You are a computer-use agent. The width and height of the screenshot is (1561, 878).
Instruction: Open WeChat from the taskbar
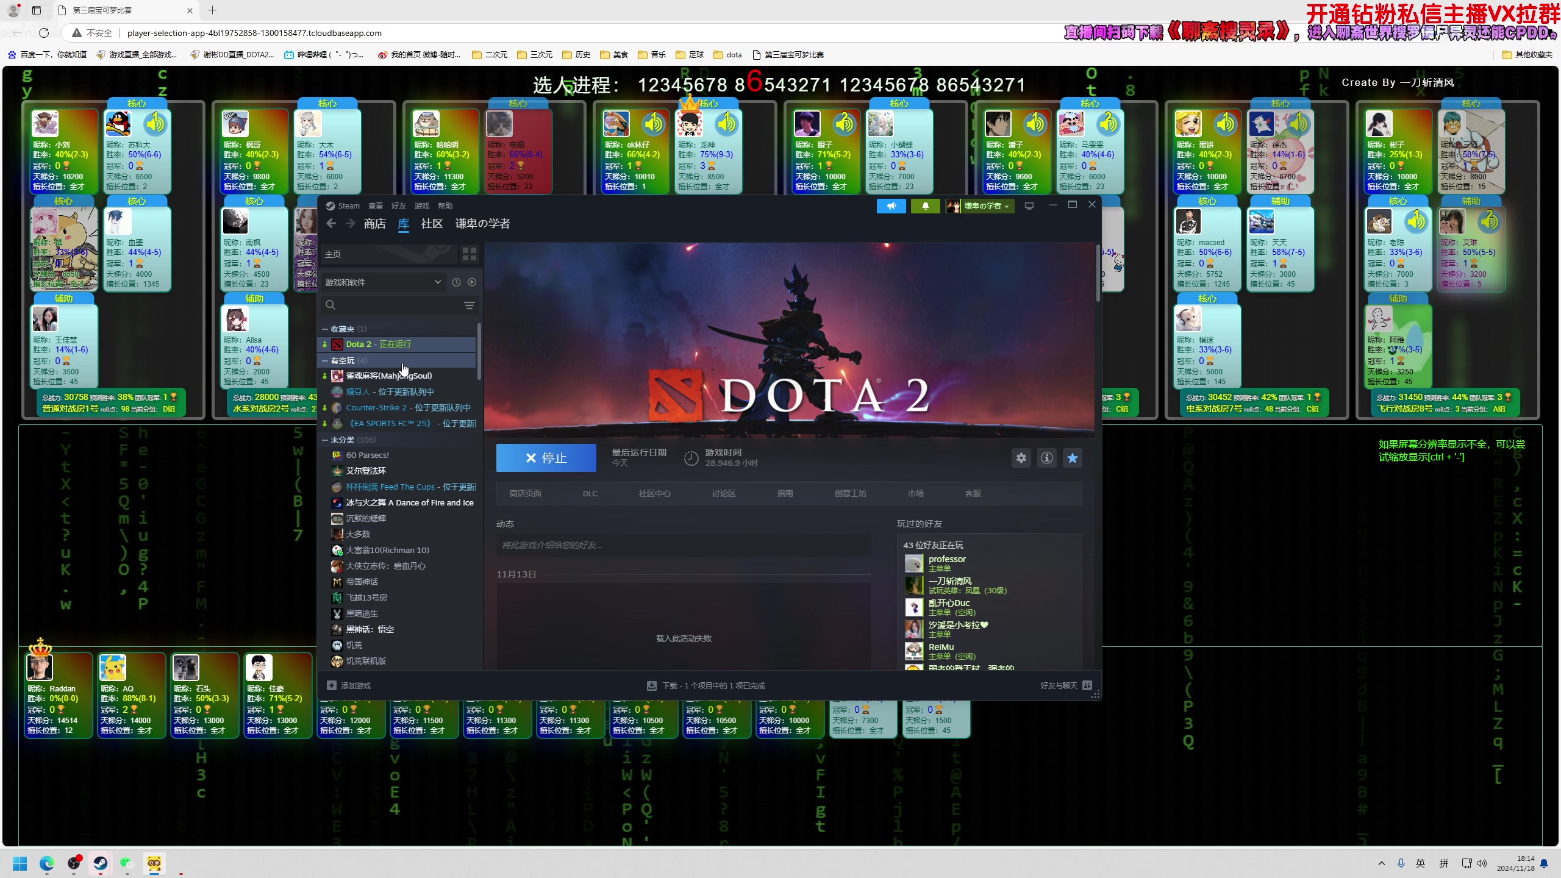[127, 863]
